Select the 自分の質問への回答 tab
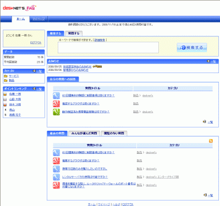Screen dimensions: 220x206 (x=63, y=79)
